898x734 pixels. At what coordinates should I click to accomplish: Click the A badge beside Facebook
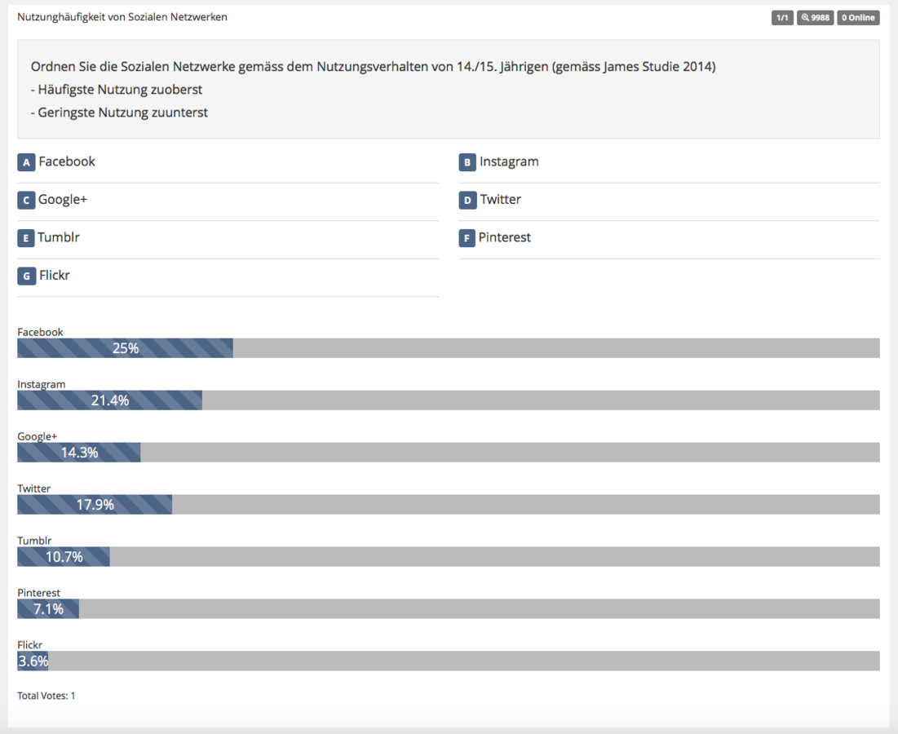[26, 162]
